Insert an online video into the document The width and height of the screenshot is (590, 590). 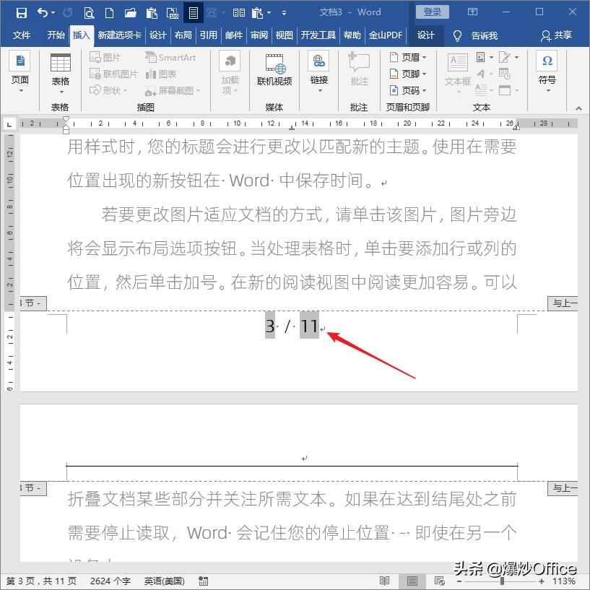tap(274, 72)
